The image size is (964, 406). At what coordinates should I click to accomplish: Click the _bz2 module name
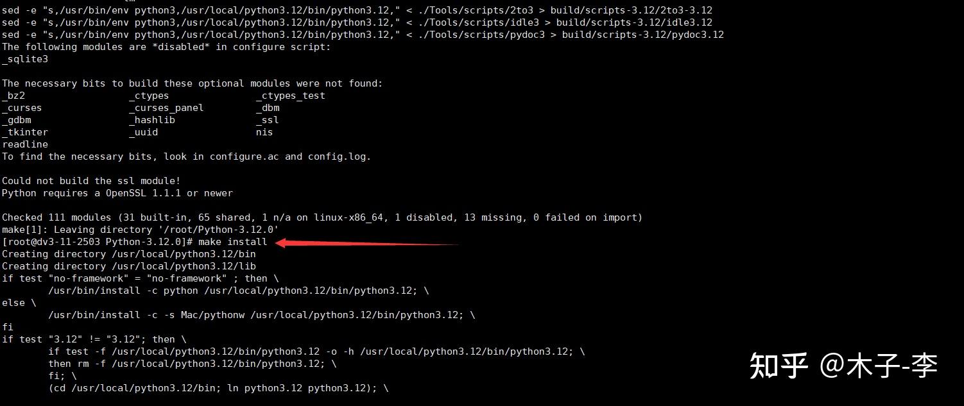[x=13, y=96]
